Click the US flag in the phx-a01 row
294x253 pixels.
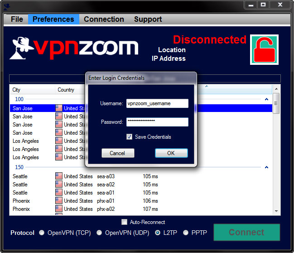tap(59, 201)
